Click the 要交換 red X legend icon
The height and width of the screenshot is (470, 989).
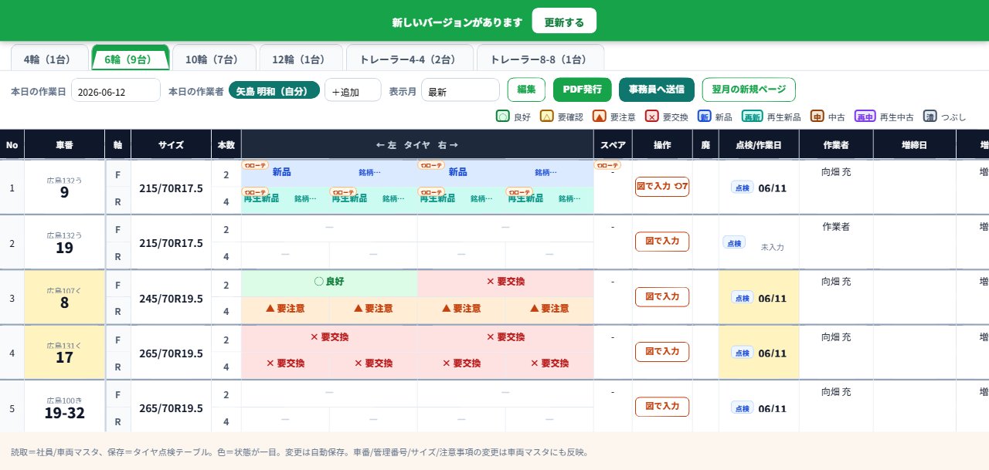(651, 117)
